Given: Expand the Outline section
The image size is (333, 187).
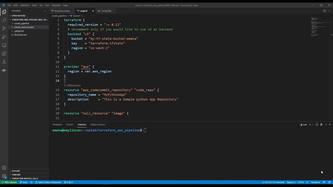Looking at the screenshot, I should pos(29,171).
